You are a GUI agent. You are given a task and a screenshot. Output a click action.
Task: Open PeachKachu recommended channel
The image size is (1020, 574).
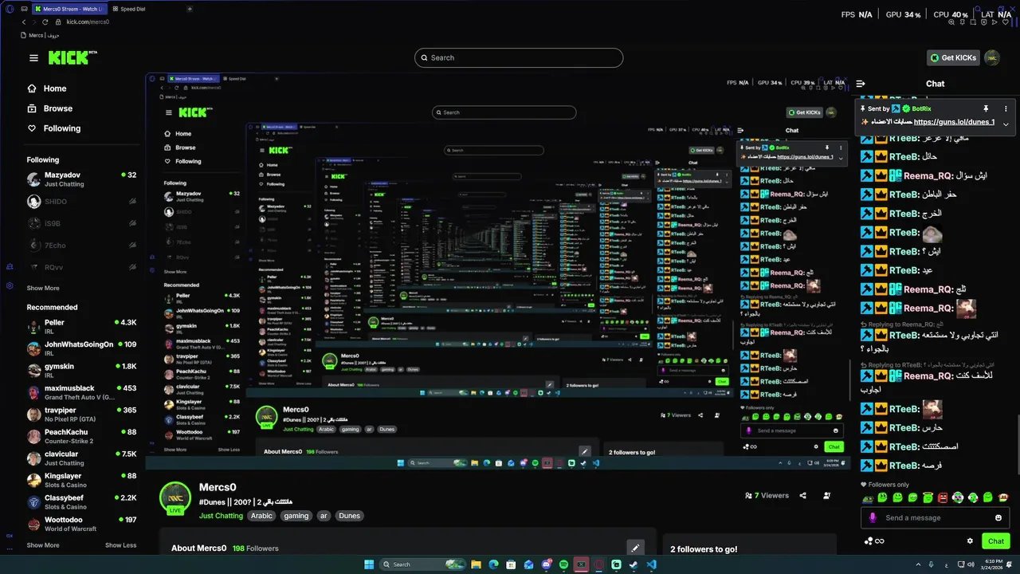tap(81, 436)
